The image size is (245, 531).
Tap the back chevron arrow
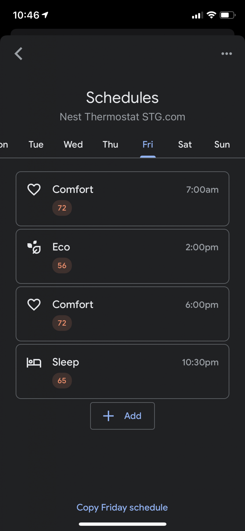click(x=19, y=54)
